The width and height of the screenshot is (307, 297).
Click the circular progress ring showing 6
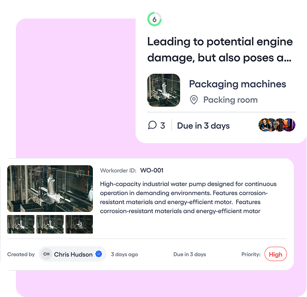pos(155,19)
